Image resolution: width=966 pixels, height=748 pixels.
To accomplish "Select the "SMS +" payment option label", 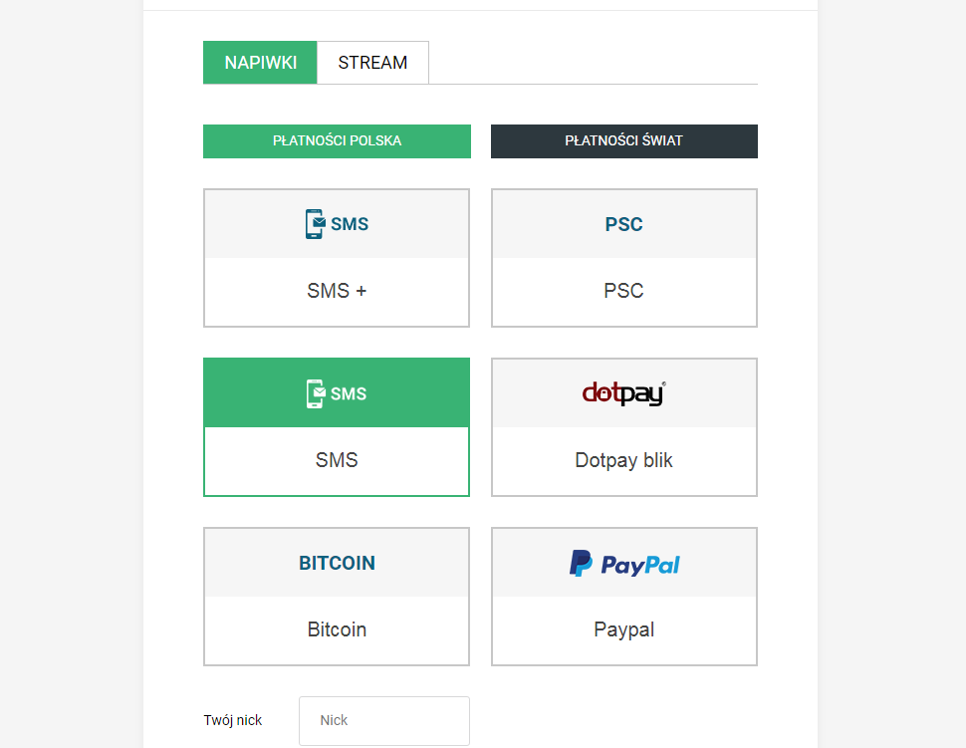I will pyautogui.click(x=337, y=291).
